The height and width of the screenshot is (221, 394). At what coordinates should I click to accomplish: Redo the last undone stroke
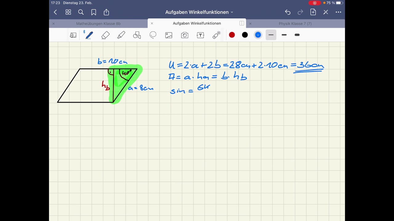click(300, 12)
